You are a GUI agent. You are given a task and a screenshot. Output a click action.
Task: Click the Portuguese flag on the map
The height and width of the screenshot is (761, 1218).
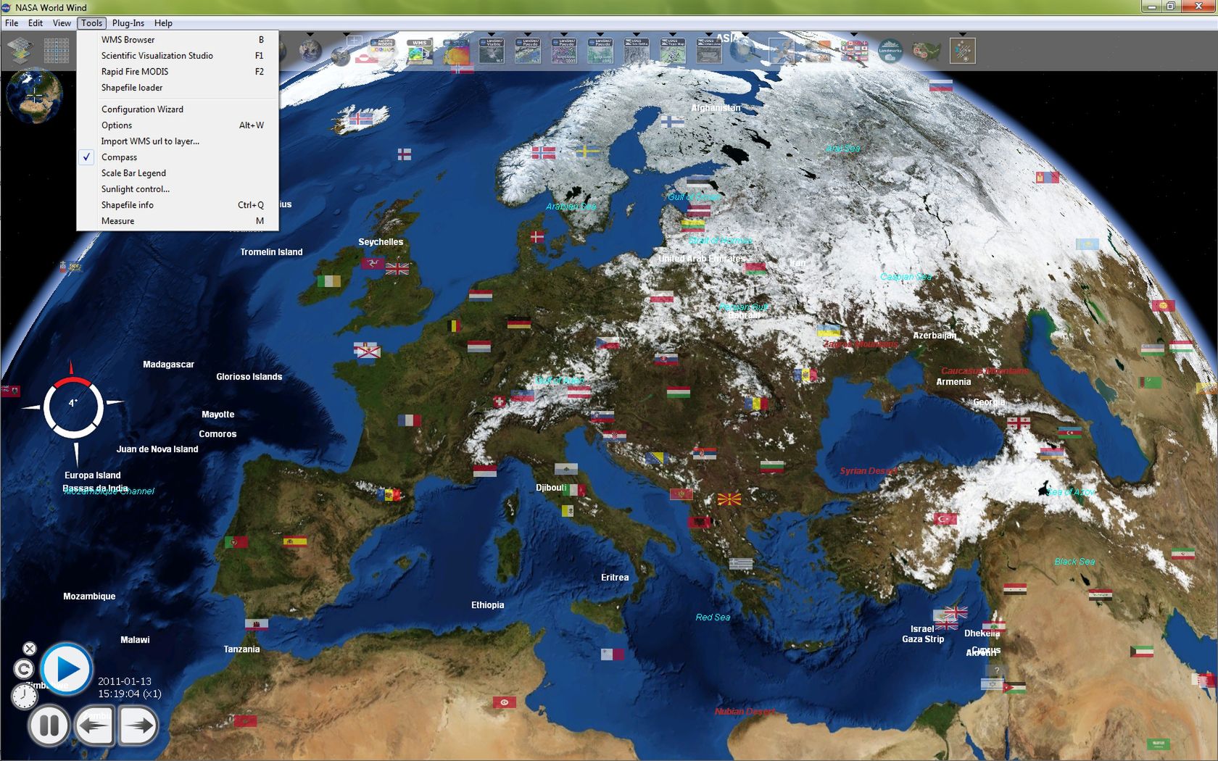pos(236,541)
